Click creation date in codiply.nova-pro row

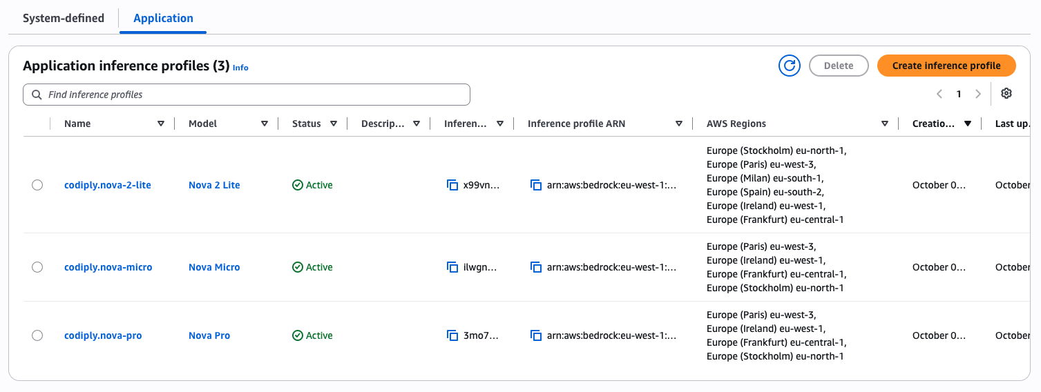tap(939, 335)
